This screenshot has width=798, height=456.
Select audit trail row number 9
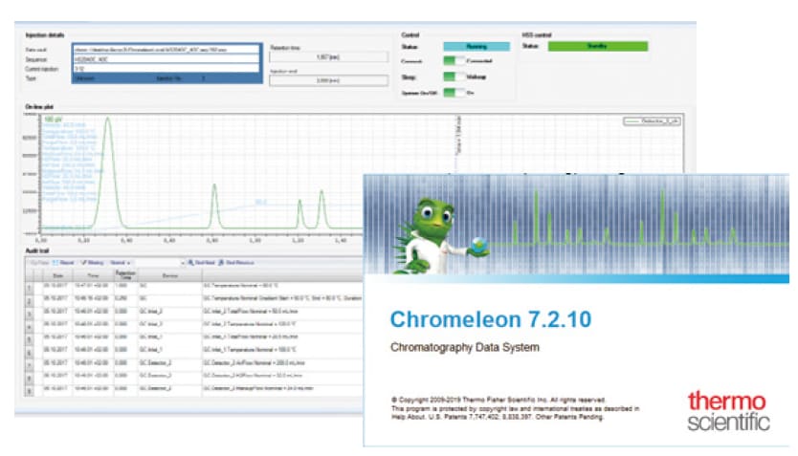[29, 390]
